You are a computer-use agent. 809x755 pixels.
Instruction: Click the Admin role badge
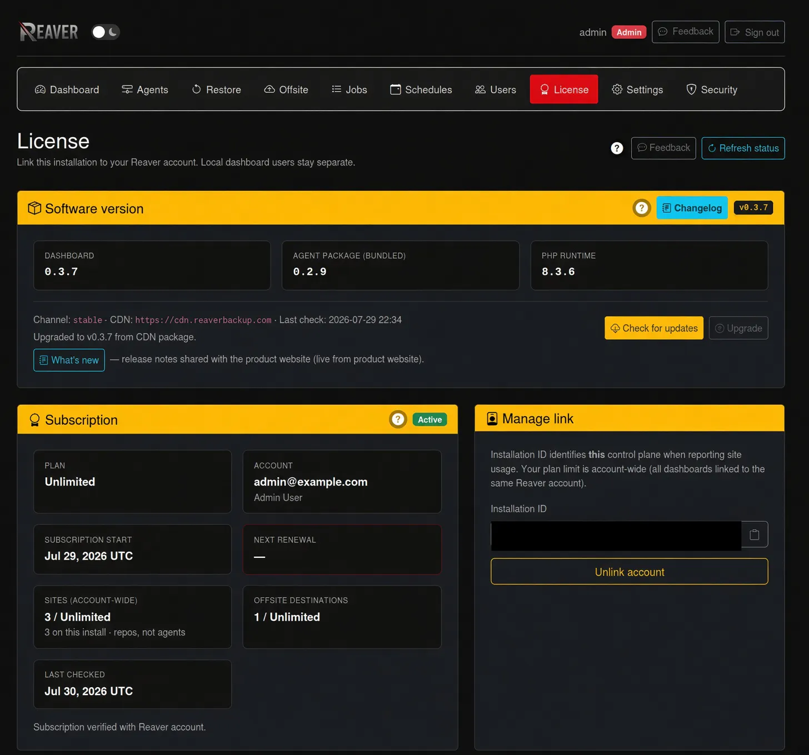pos(628,32)
